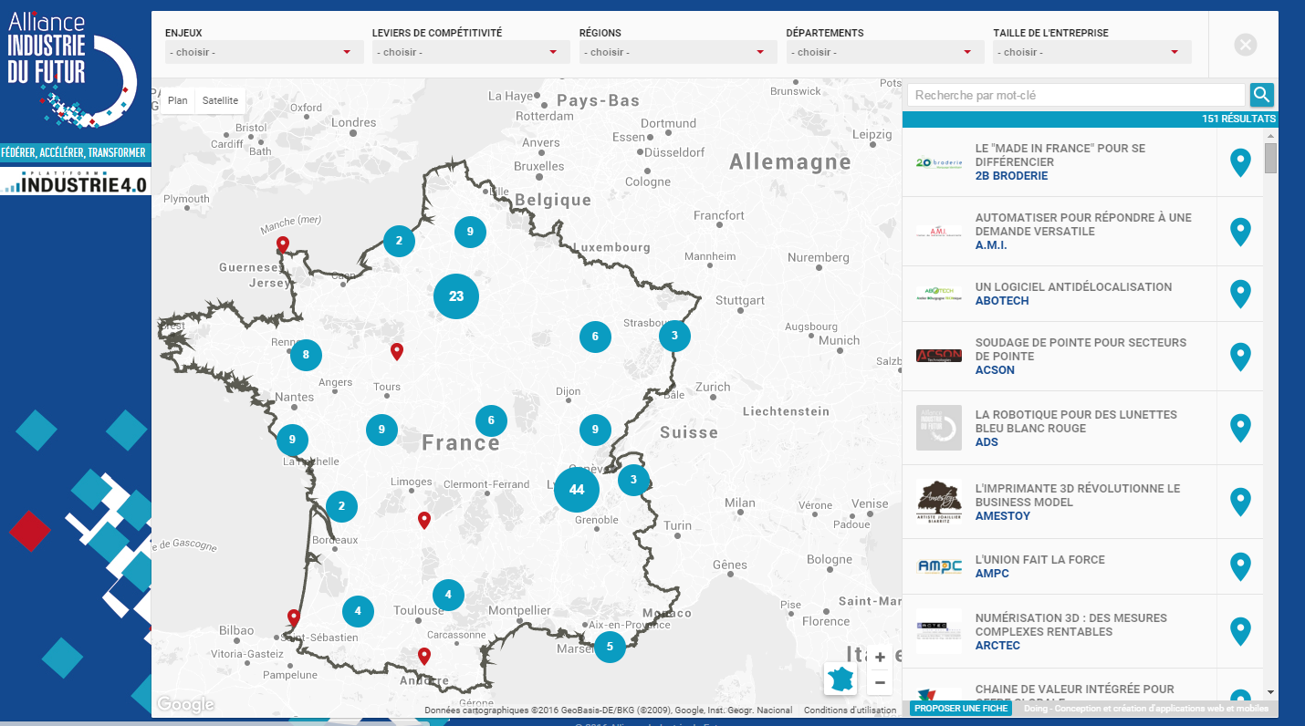Viewport: 1305px width, 726px height.
Task: Click the Plattform Industrie 4.0 logo
Action: [75, 181]
